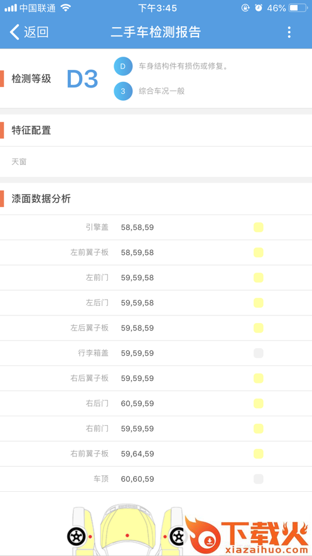
Task: Tap the right wheel icon on car diagram
Action: coord(176,536)
